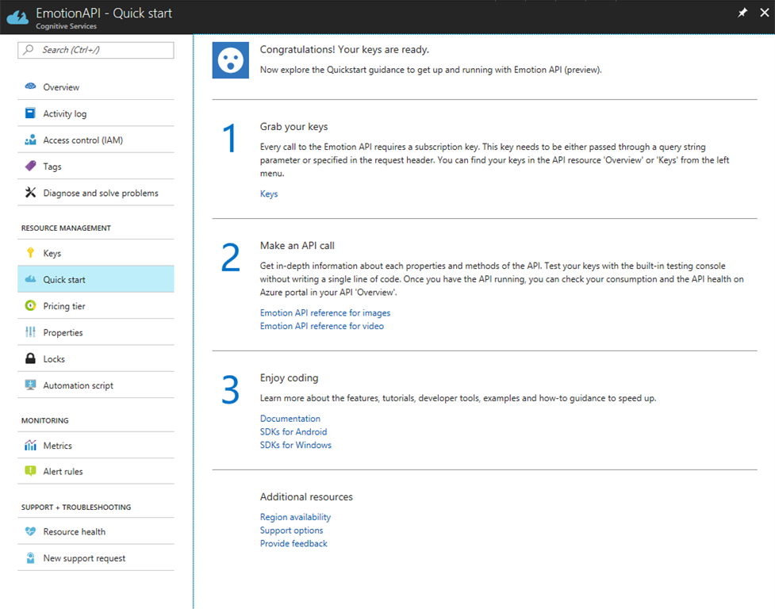Viewport: 775px width, 609px height.
Task: Open Emotion API reference for images link
Action: point(325,312)
